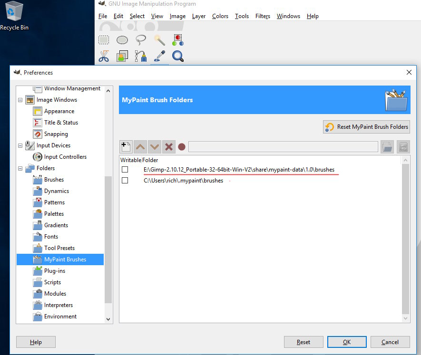Select Modules in preferences tree
This screenshot has height=355, width=421.
55,294
